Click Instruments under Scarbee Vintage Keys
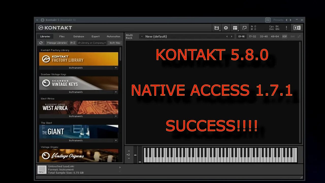325x183 pixels. point(76,92)
